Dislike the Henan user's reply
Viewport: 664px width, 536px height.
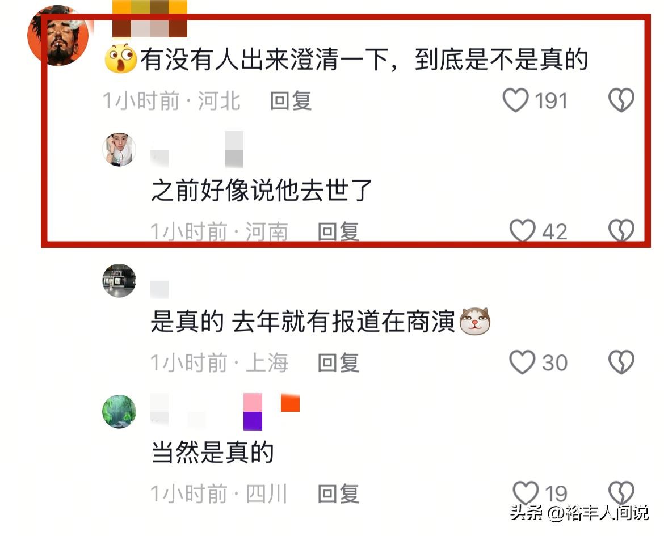point(621,231)
